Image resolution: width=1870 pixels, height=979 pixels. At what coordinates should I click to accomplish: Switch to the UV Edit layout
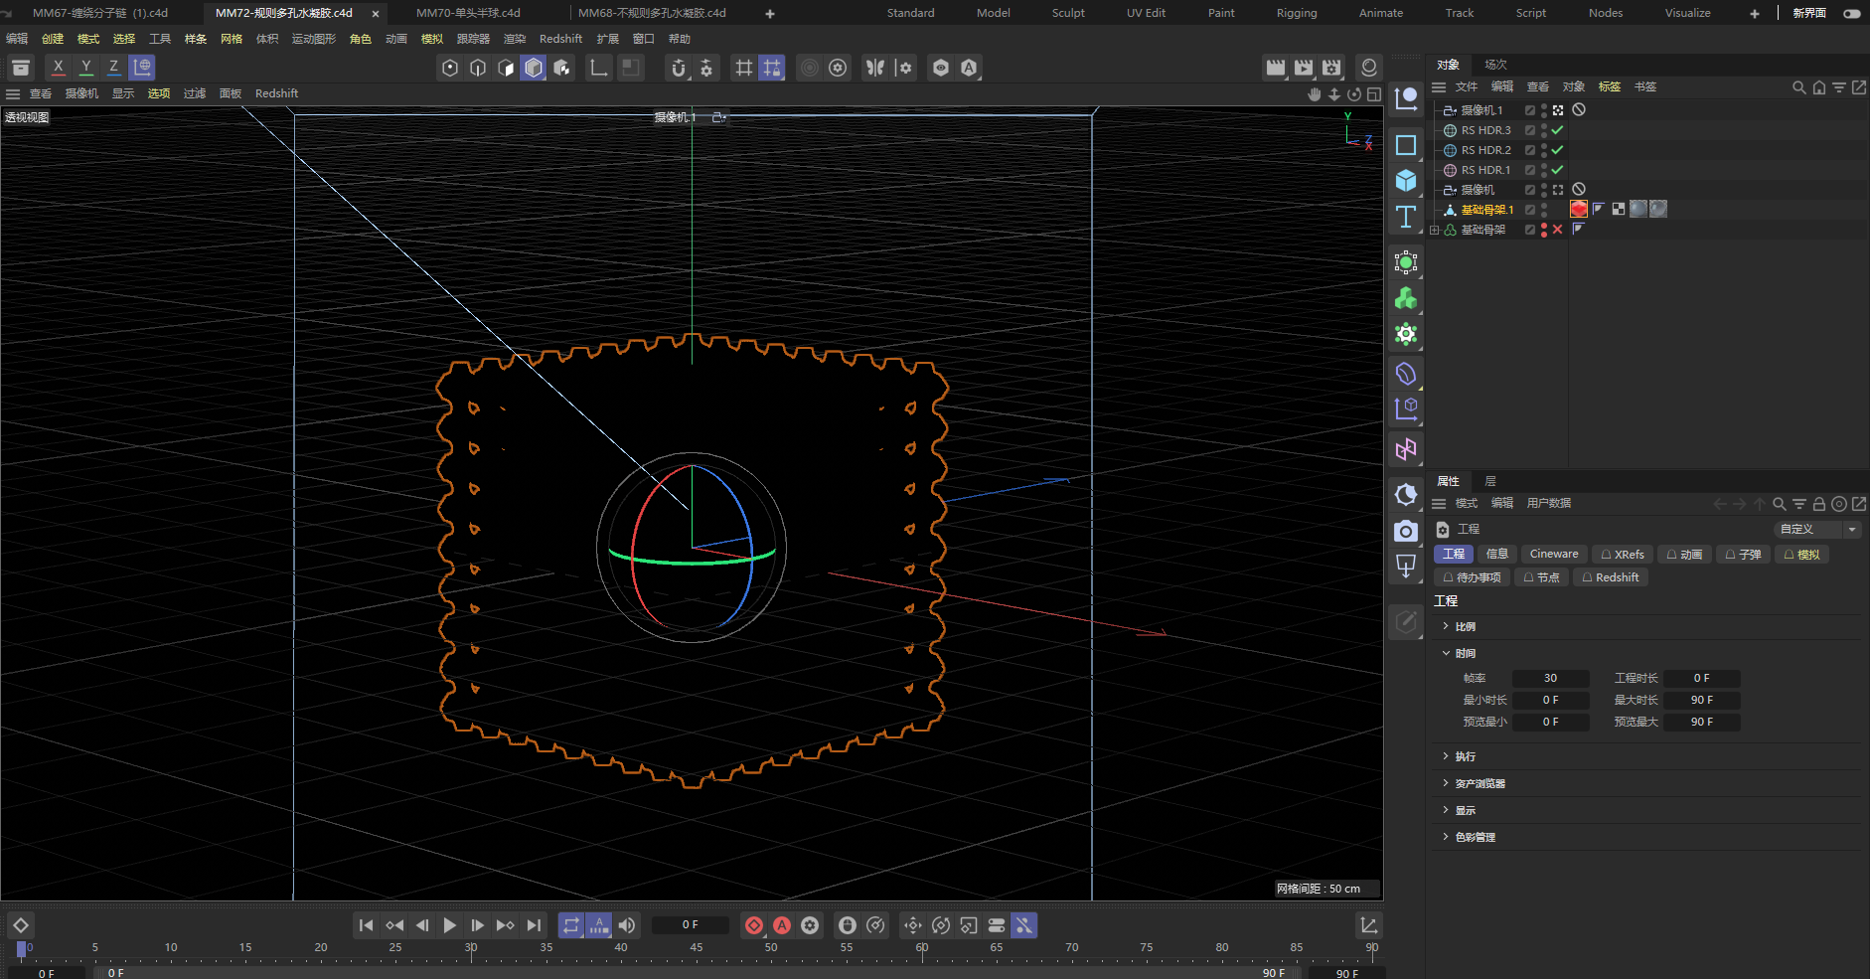click(1146, 13)
